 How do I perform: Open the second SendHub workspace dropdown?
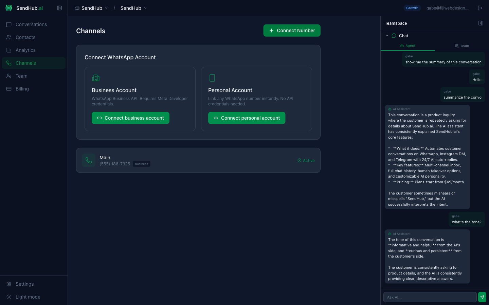133,8
